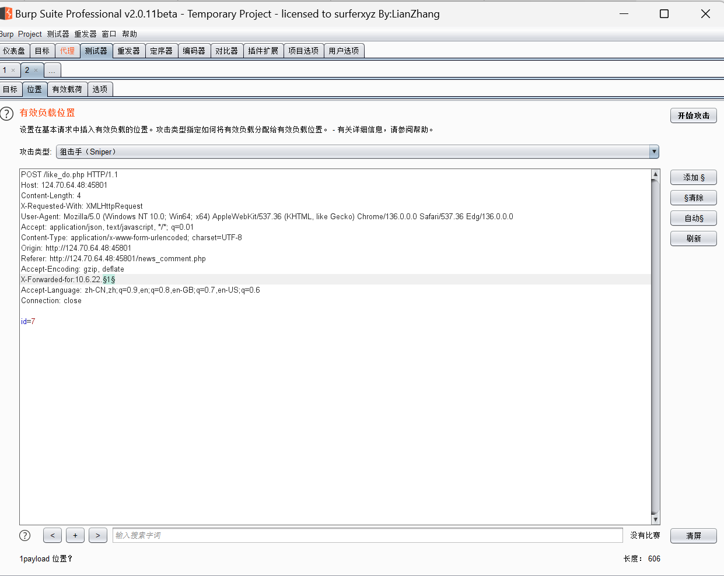
Task: Switch to the 对比器 Comparer tab
Action: click(x=227, y=51)
